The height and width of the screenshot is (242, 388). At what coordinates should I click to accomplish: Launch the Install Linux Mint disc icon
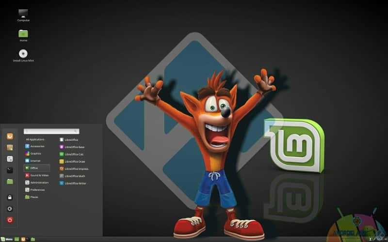pos(23,55)
